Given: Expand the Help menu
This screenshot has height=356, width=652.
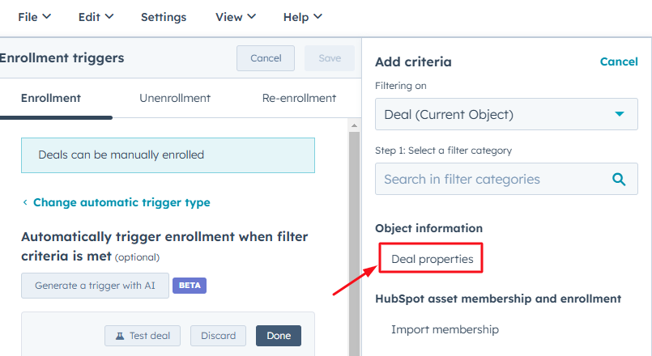Looking at the screenshot, I should pos(302,16).
